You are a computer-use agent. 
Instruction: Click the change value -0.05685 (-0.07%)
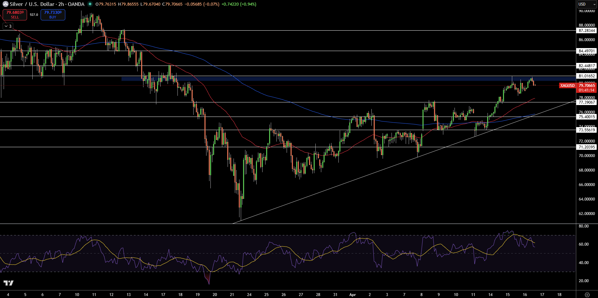point(202,4)
